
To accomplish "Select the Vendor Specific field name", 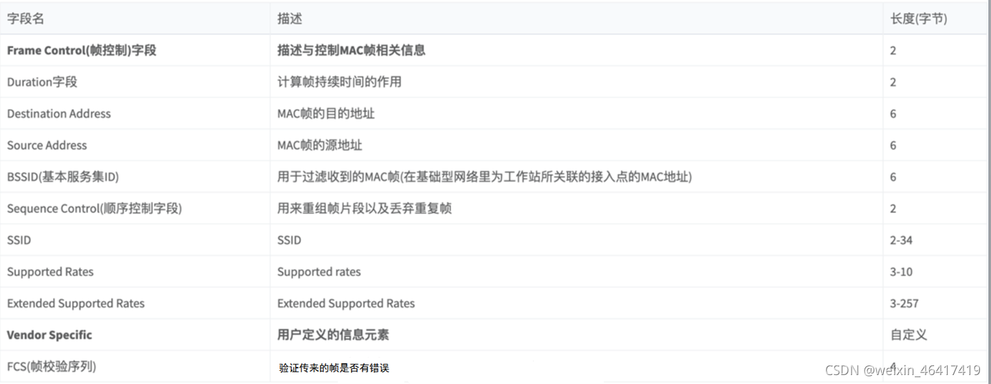I will tap(49, 335).
